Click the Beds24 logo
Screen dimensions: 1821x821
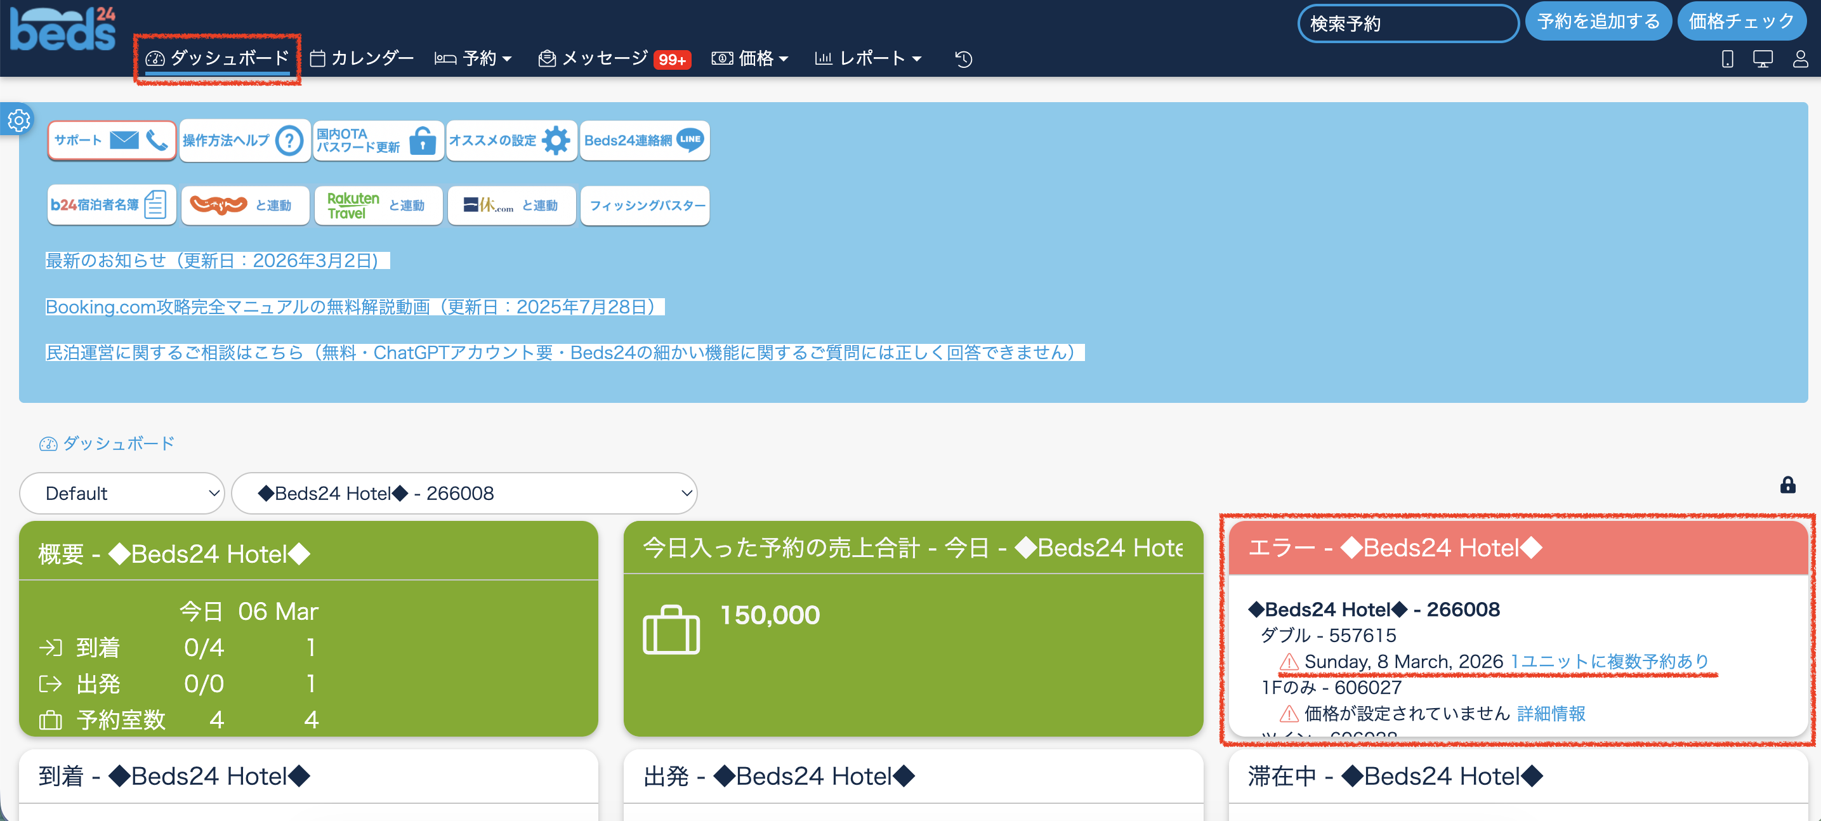pyautogui.click(x=62, y=30)
